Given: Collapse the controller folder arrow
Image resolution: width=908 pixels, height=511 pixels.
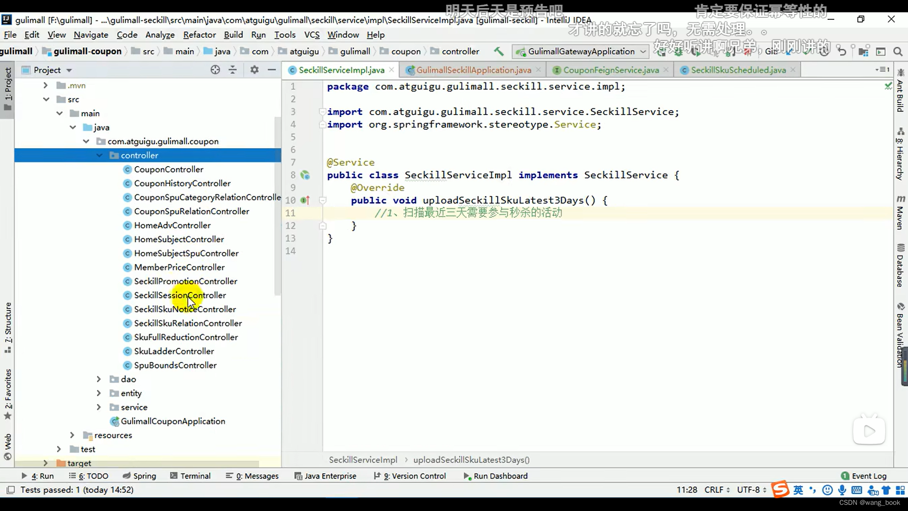Looking at the screenshot, I should coord(99,155).
